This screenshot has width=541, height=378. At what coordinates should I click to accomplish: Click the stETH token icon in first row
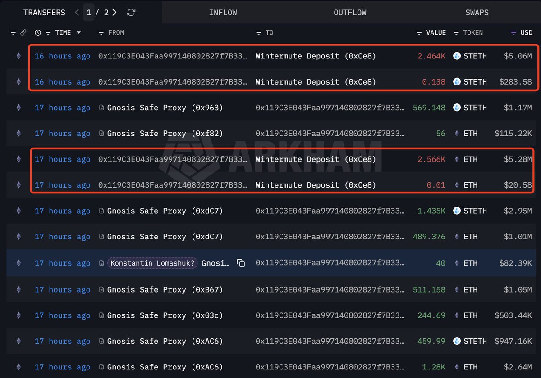457,56
